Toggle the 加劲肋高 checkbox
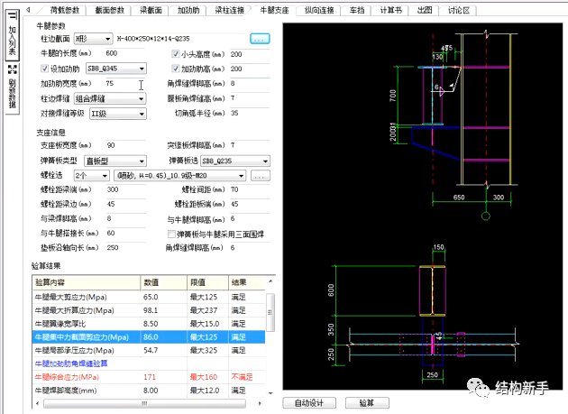The width and height of the screenshot is (568, 414). (x=175, y=69)
